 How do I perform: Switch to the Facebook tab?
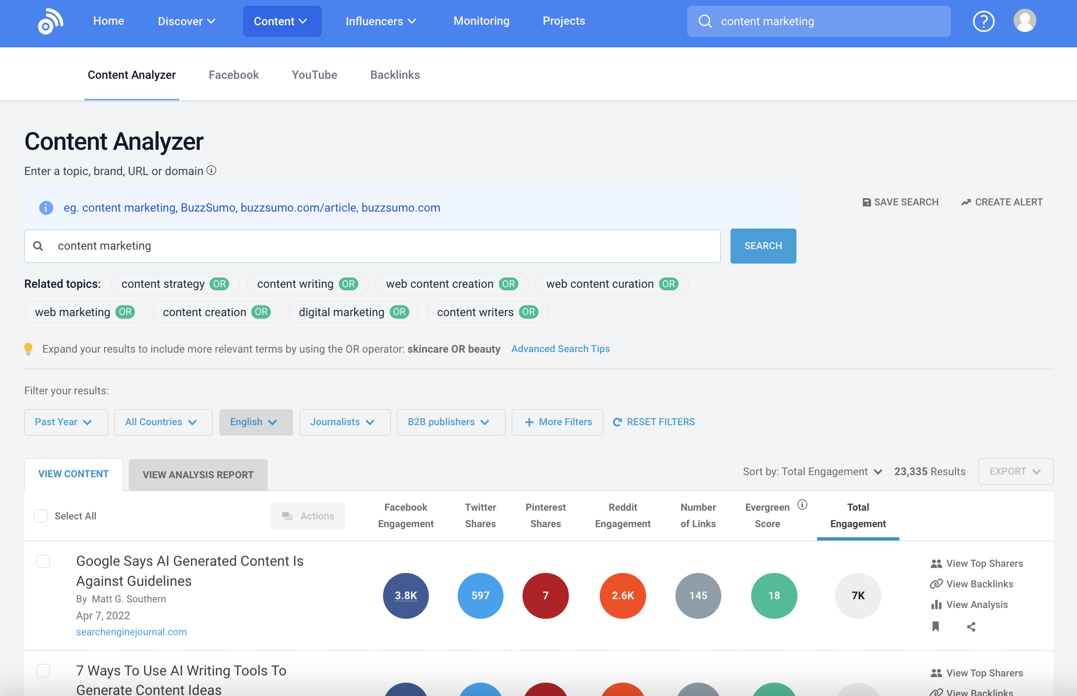(233, 75)
